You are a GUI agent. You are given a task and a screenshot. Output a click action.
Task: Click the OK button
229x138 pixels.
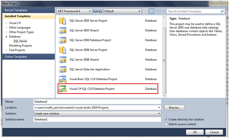click(x=195, y=132)
